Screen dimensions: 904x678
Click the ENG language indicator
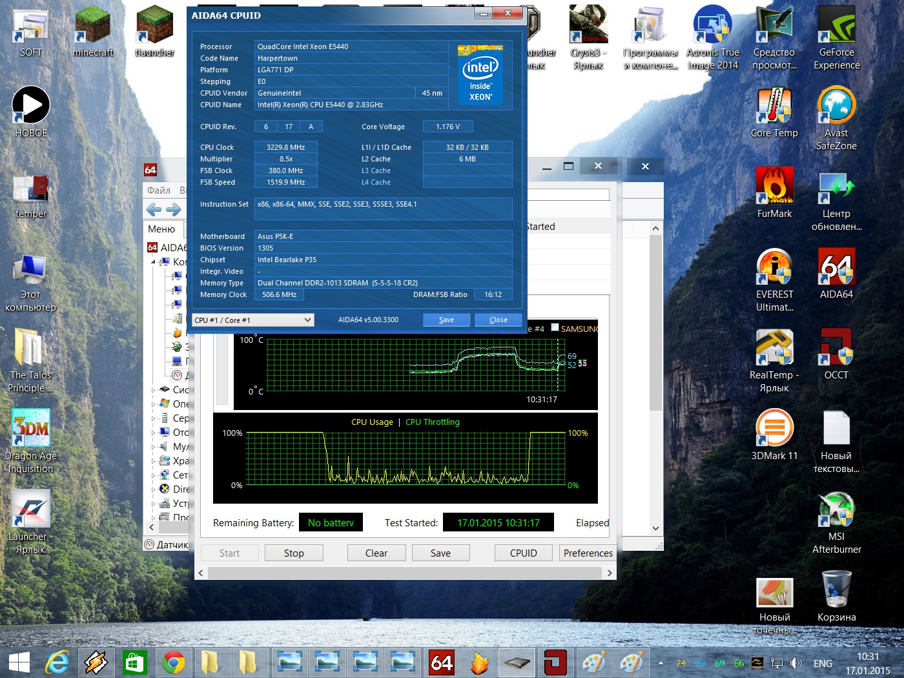coord(823,663)
